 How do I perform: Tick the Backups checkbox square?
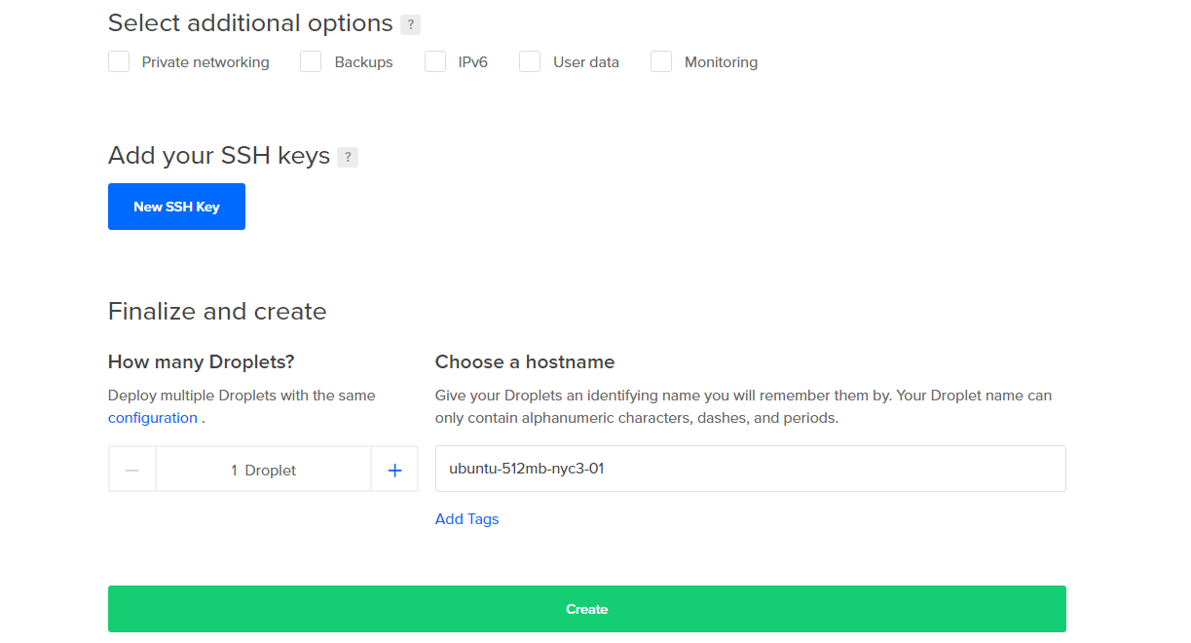pyautogui.click(x=311, y=62)
